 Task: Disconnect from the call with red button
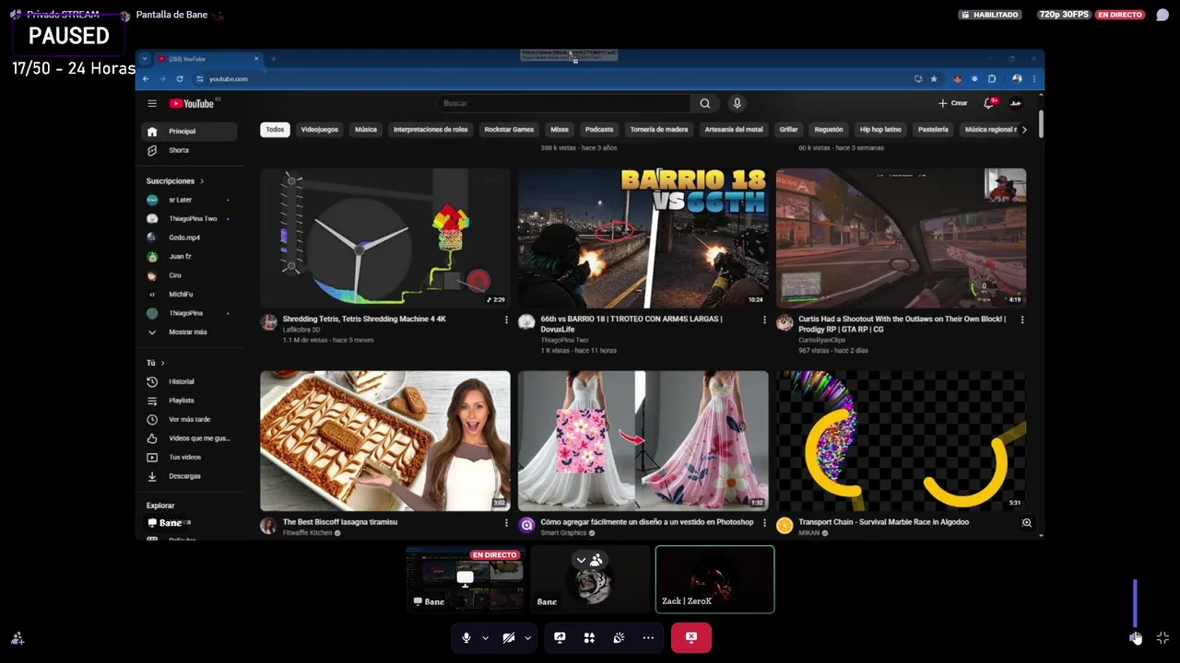(690, 637)
